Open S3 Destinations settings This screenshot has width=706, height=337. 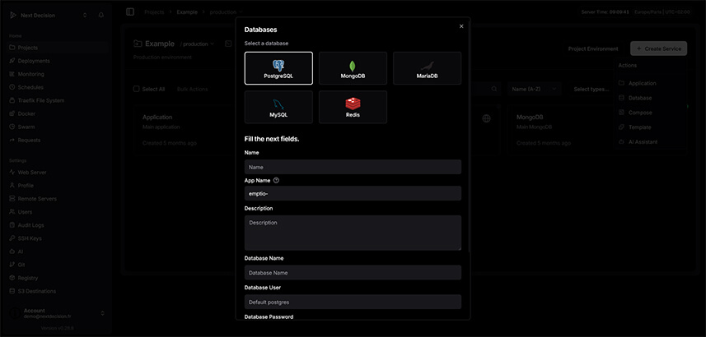coord(58,291)
